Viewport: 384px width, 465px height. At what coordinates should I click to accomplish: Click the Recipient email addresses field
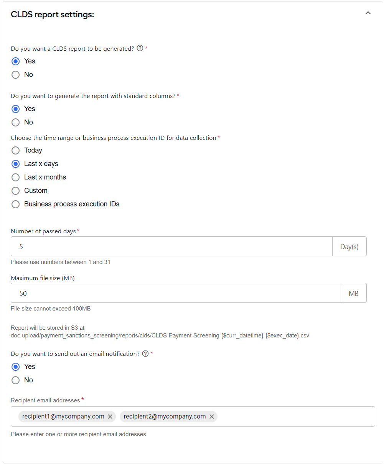[193, 417]
